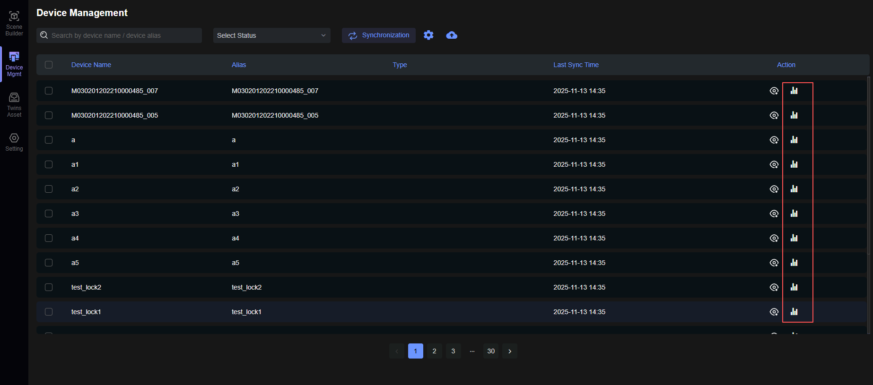Click the gear settings icon beside Synchronization
This screenshot has height=385, width=873.
[x=428, y=35]
